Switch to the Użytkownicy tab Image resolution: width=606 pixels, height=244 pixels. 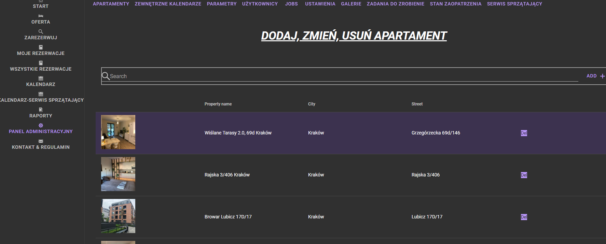(260, 4)
